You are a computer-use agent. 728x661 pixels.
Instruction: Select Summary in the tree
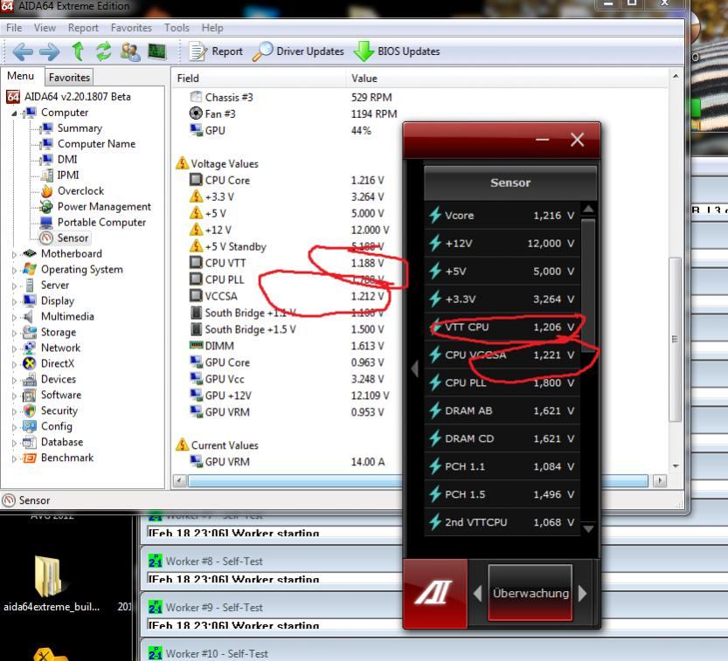tap(80, 128)
